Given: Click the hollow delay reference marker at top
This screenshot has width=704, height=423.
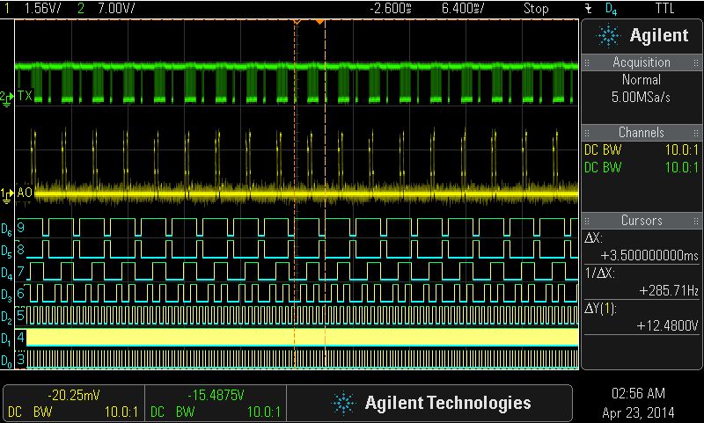Looking at the screenshot, I should [297, 21].
